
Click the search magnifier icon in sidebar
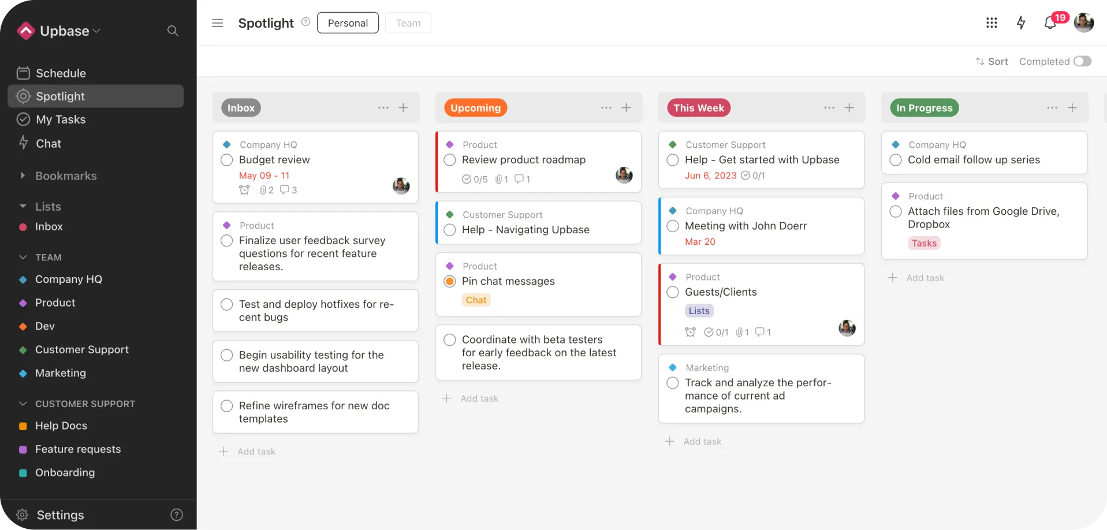172,31
